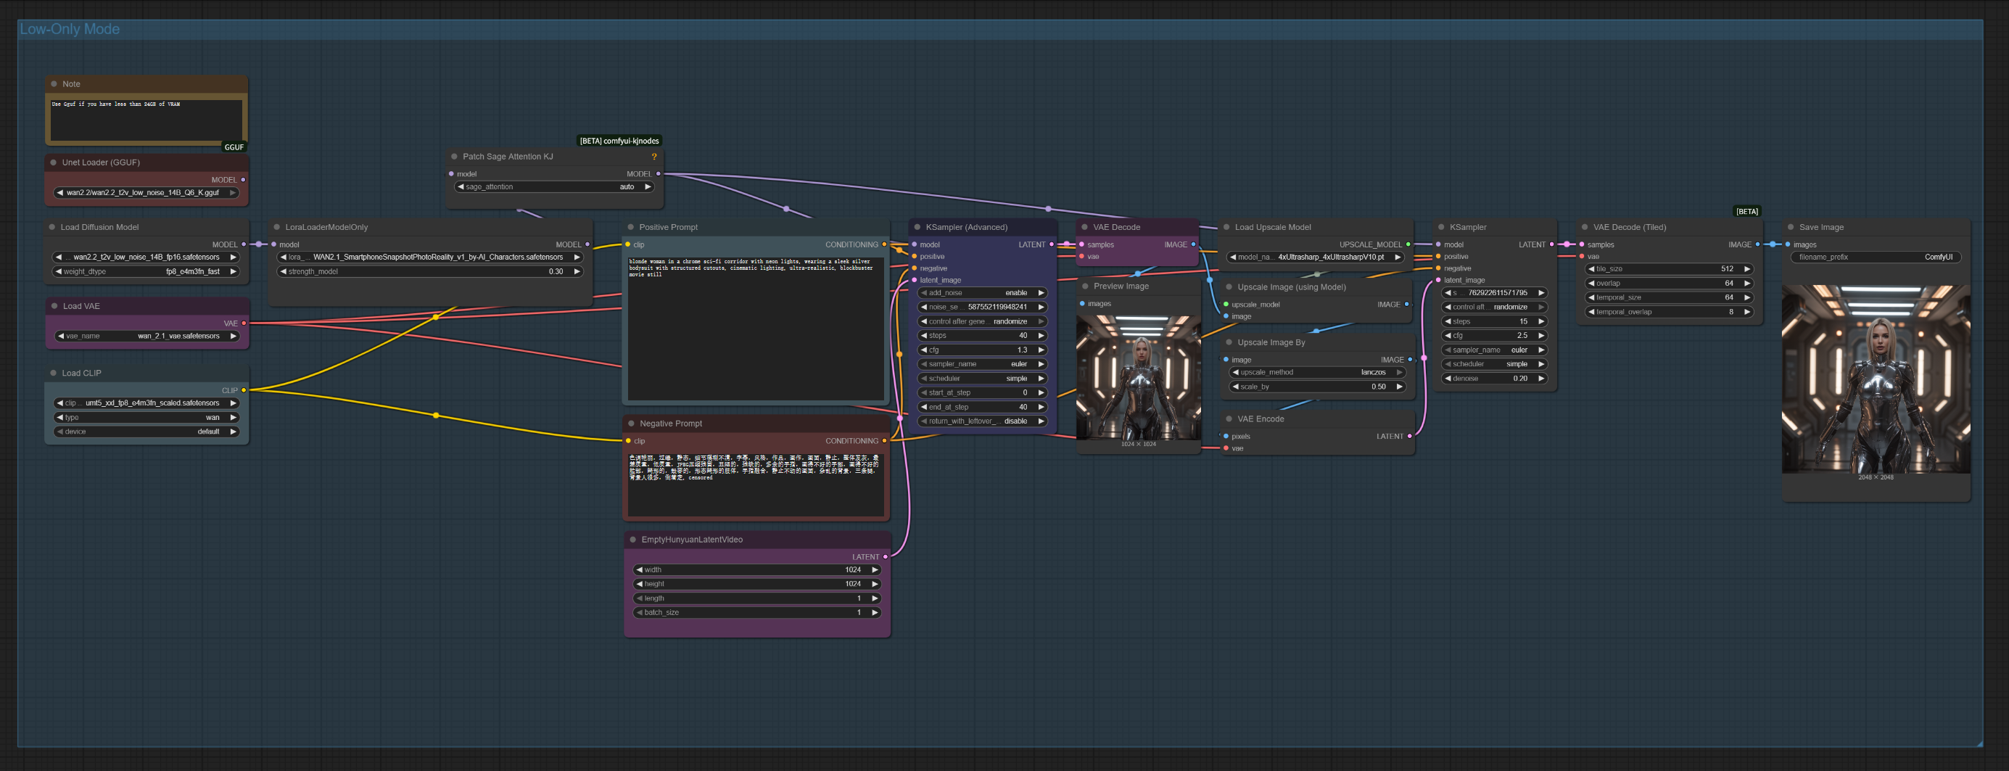Collapse the KSampler node title dot

click(x=1441, y=228)
